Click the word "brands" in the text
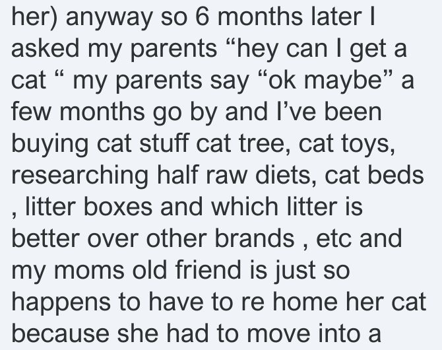The image size is (442, 350). coord(255,238)
